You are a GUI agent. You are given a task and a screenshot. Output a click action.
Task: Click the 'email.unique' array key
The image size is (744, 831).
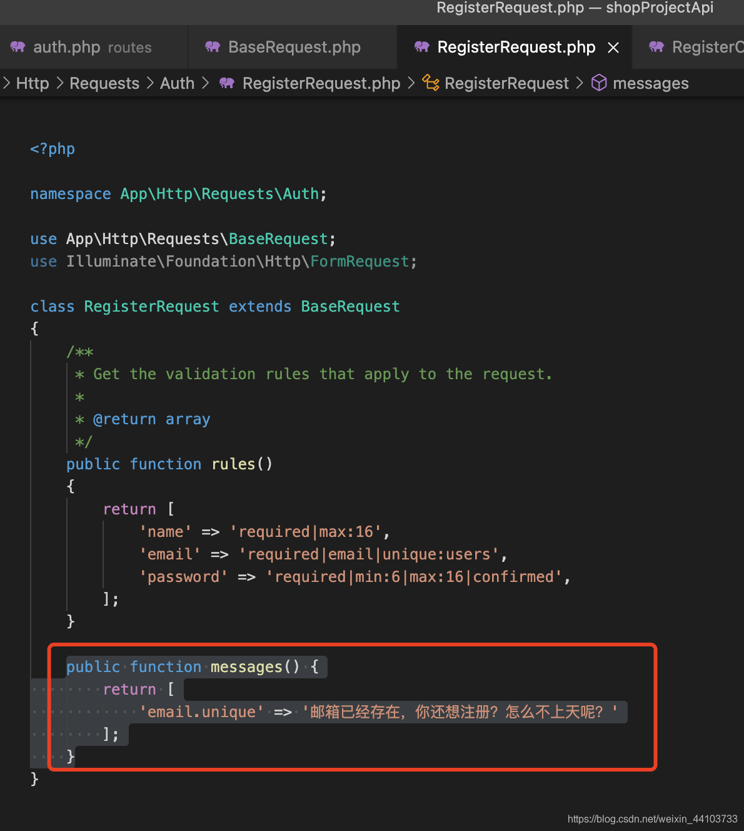[201, 712]
